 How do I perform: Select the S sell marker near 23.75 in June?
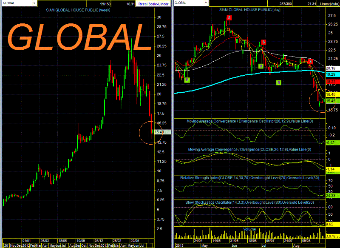(x=263, y=42)
